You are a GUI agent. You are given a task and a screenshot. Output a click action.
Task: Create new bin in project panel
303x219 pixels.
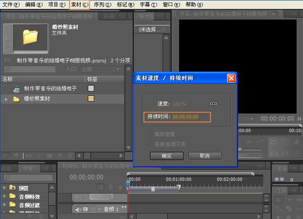[49, 155]
